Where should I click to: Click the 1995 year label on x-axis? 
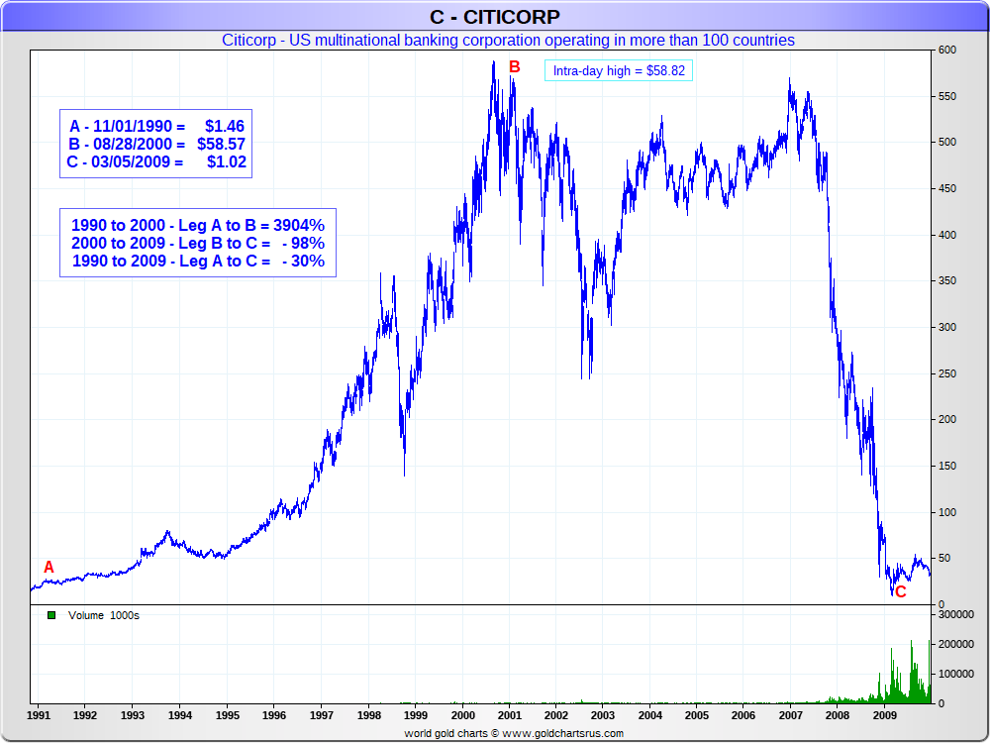tap(228, 715)
